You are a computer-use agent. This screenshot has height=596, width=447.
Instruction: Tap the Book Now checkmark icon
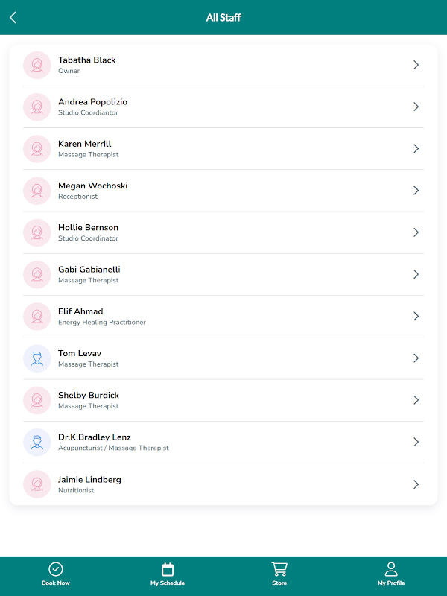56,569
